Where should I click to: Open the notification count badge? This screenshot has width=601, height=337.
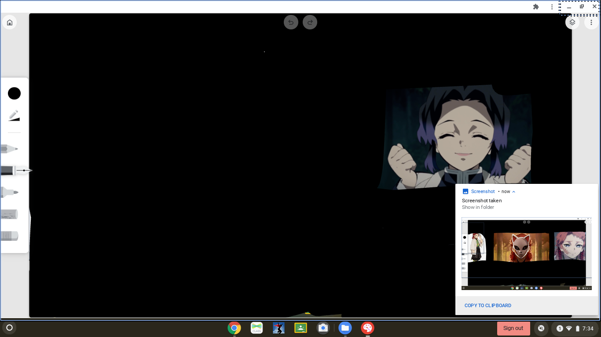tap(560, 328)
